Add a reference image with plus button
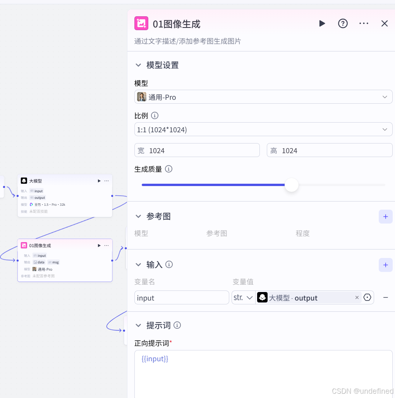The image size is (395, 398). point(385,217)
